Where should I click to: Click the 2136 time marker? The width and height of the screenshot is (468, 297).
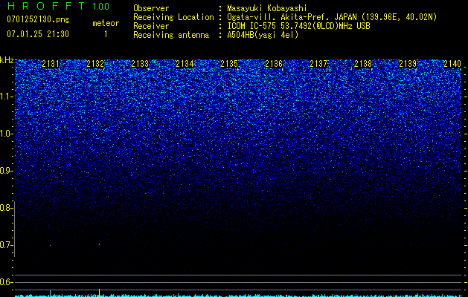pyautogui.click(x=274, y=64)
